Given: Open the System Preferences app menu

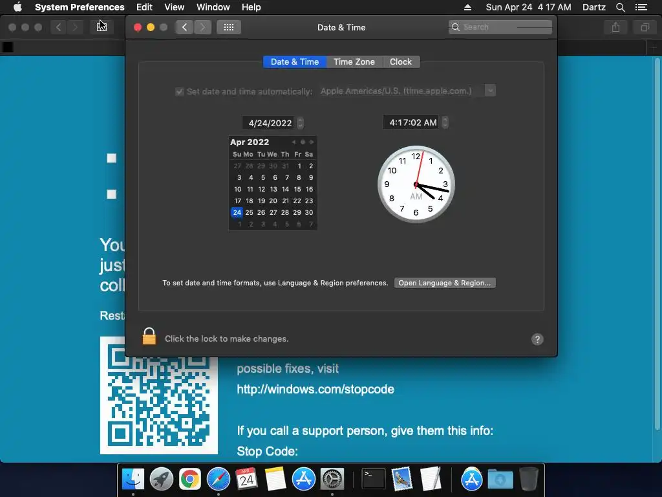Looking at the screenshot, I should point(80,7).
